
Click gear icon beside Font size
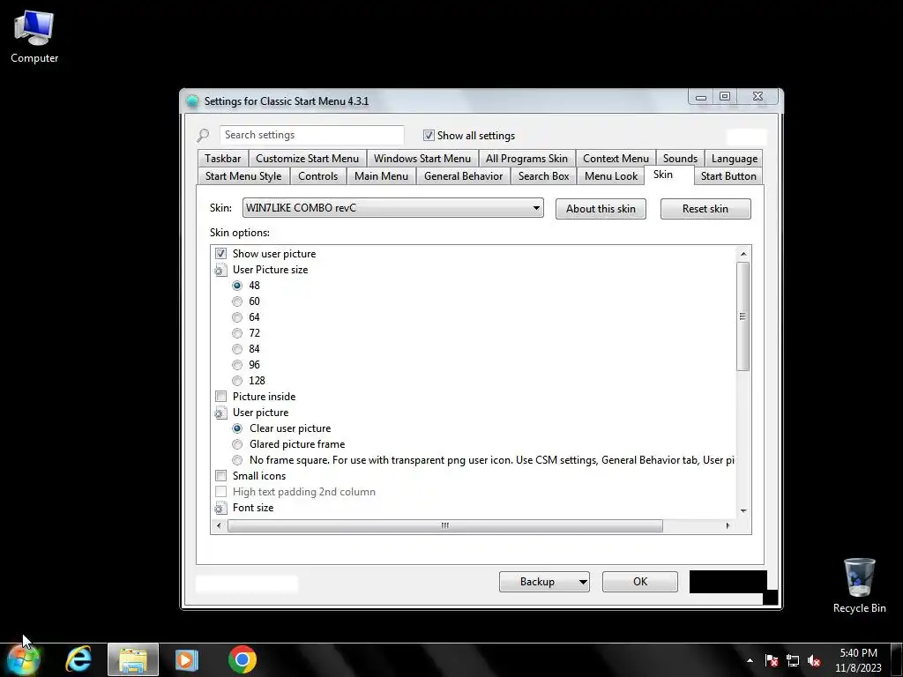(x=220, y=508)
